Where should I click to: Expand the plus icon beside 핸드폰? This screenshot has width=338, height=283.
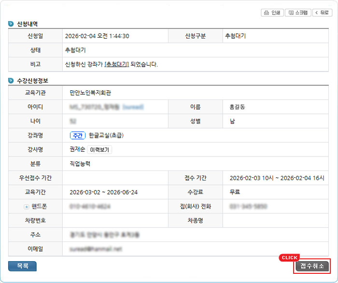click(27, 207)
